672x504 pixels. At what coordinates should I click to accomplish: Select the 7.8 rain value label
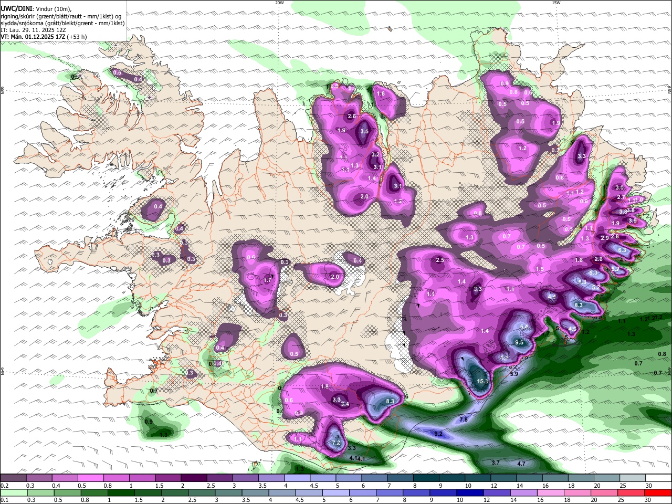464,419
